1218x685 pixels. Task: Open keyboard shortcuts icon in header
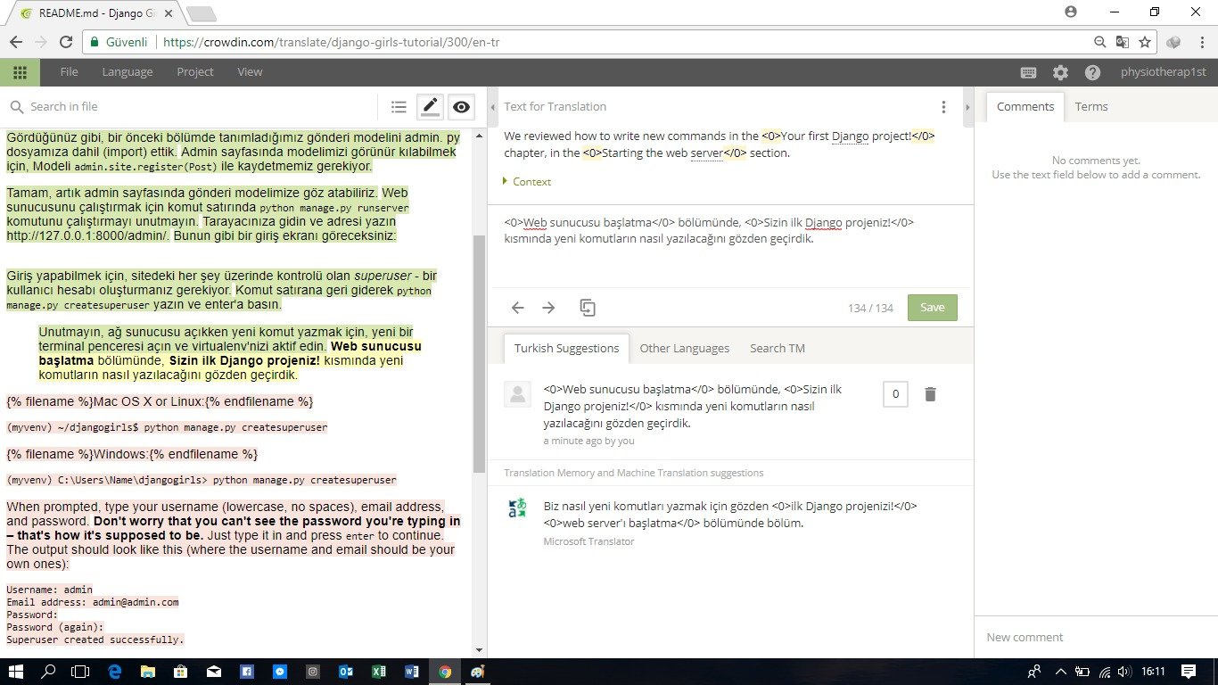click(x=1028, y=72)
